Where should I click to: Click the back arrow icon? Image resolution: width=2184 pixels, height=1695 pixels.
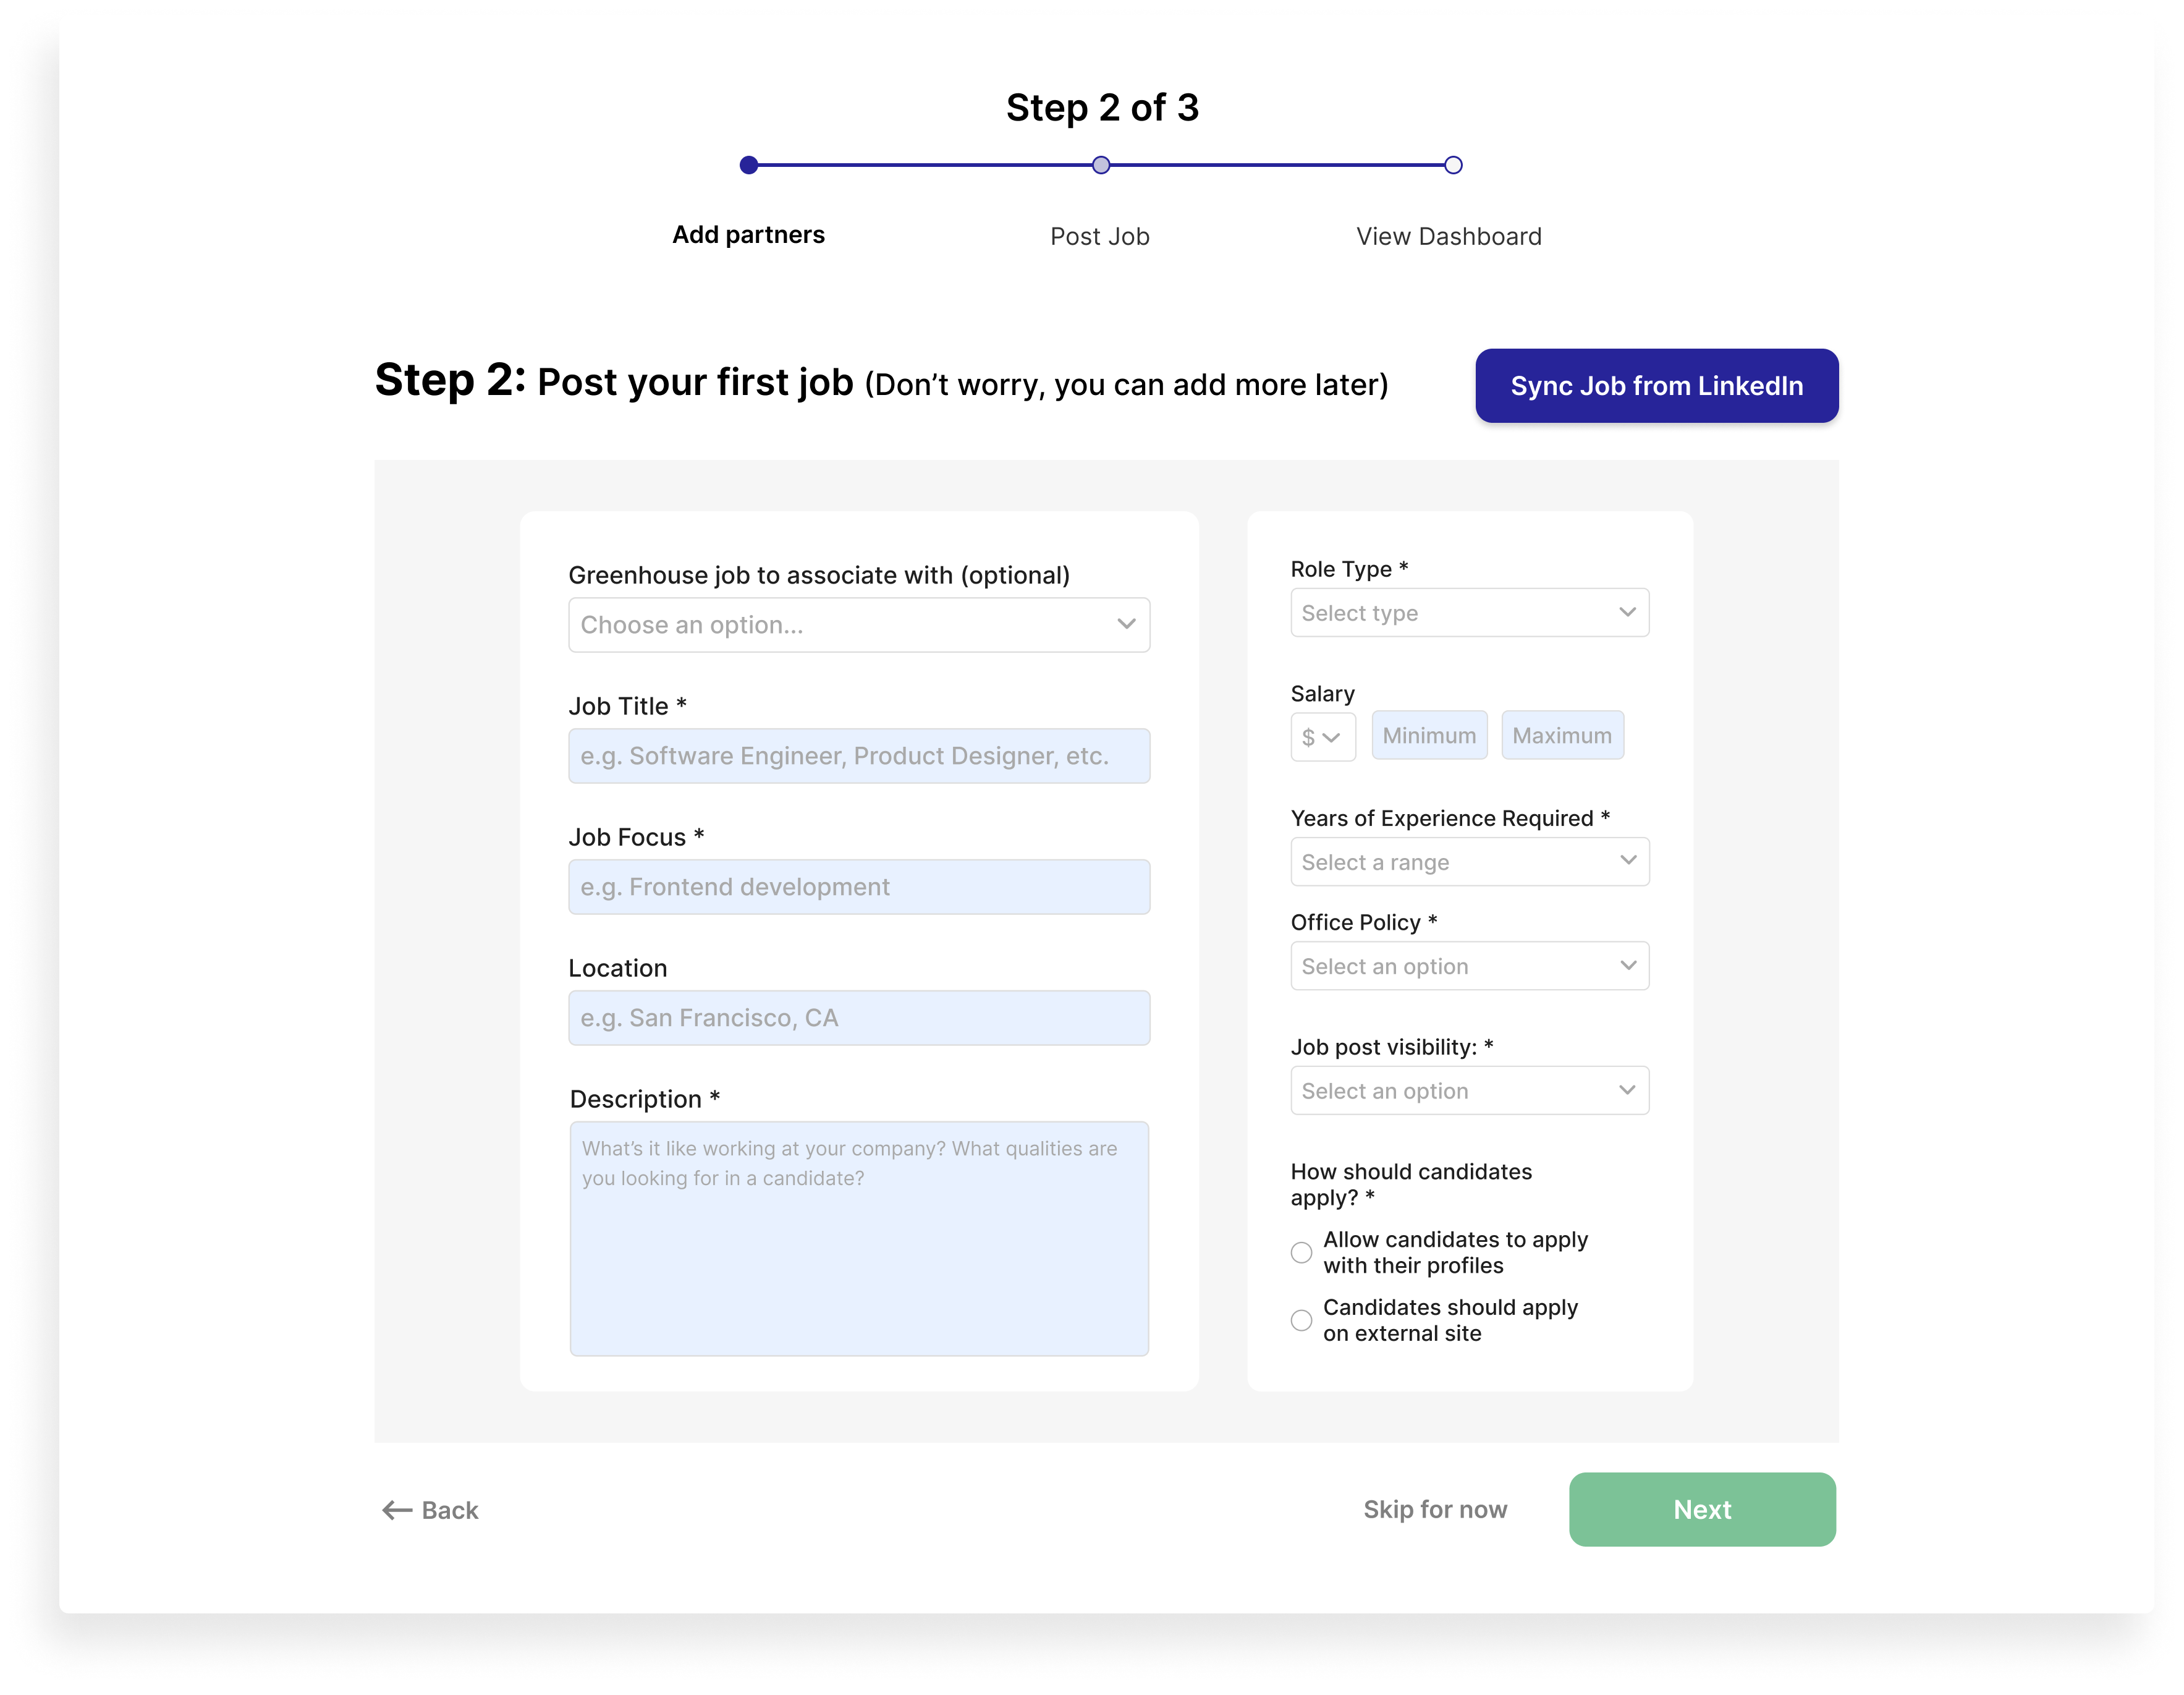(397, 1510)
